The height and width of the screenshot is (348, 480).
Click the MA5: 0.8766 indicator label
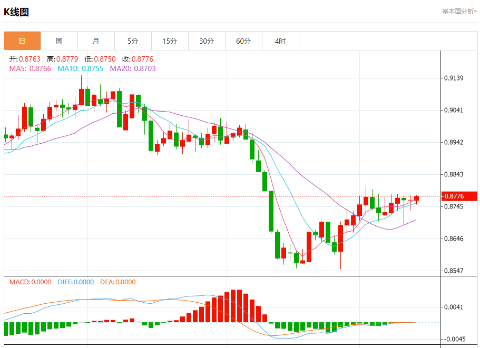tap(31, 68)
